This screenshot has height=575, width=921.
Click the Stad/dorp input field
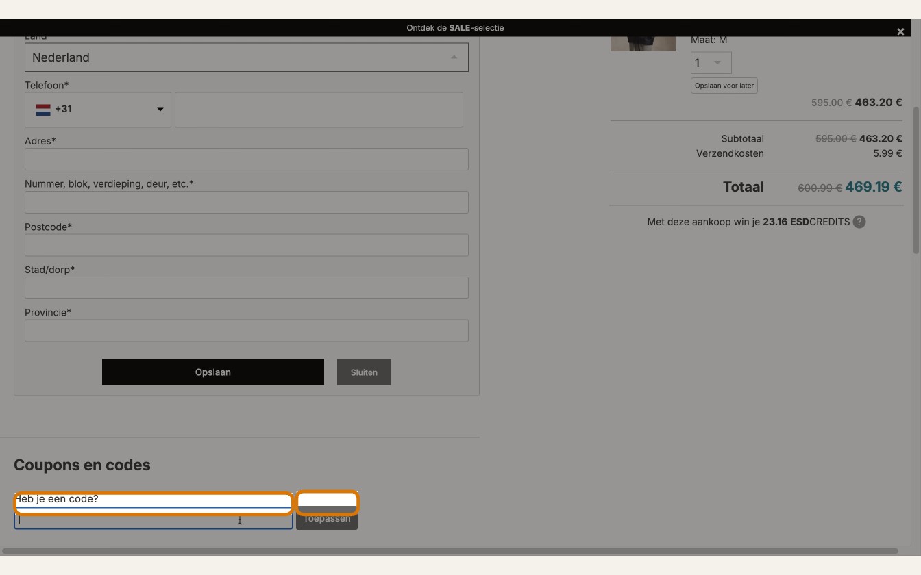click(x=247, y=287)
